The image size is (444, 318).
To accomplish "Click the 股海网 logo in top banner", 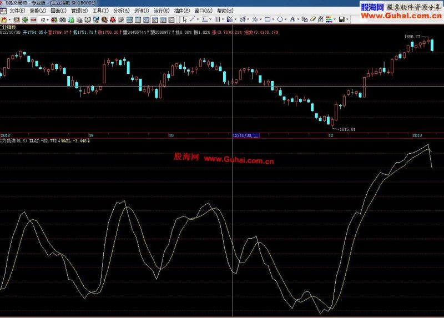I will pyautogui.click(x=372, y=7).
